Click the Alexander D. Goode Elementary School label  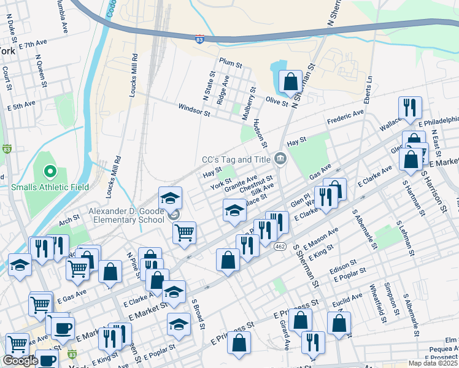tap(126, 216)
